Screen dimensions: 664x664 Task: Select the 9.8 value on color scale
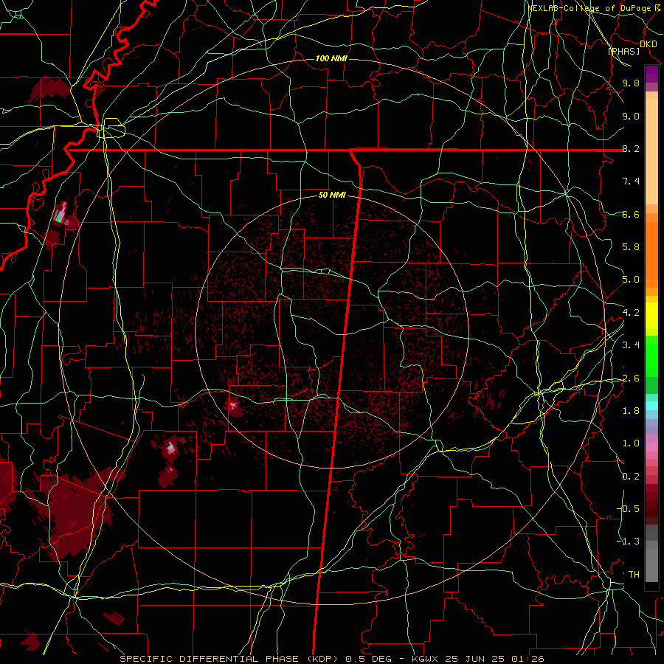631,83
